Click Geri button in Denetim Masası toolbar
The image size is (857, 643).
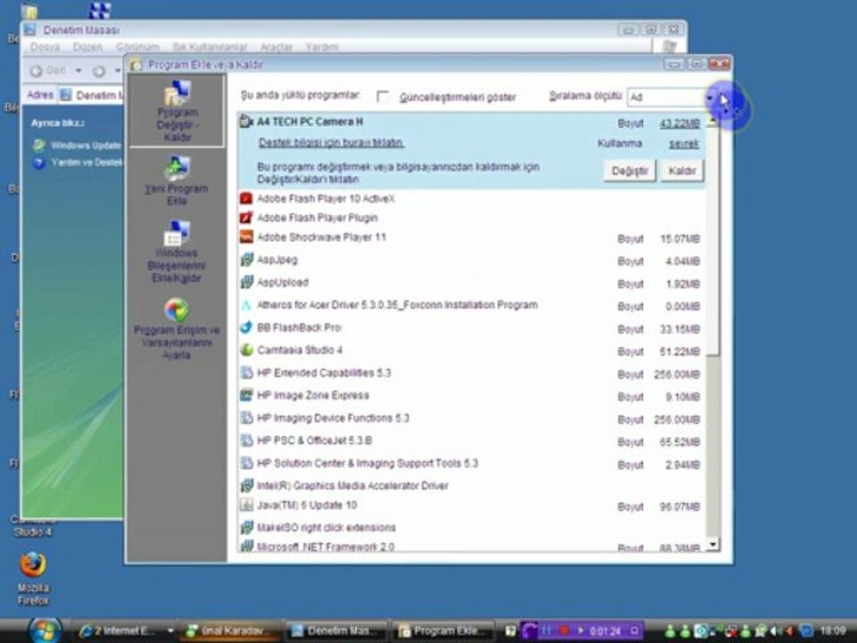tap(48, 71)
